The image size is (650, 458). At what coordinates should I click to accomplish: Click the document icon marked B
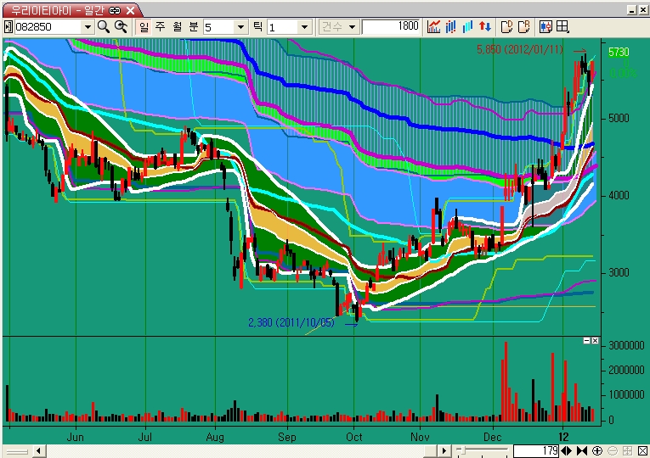523,26
